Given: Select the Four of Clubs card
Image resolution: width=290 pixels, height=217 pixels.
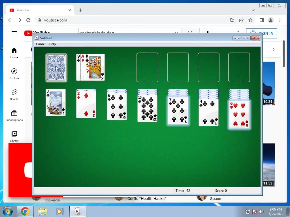Looking at the screenshot, I should coord(209,112).
